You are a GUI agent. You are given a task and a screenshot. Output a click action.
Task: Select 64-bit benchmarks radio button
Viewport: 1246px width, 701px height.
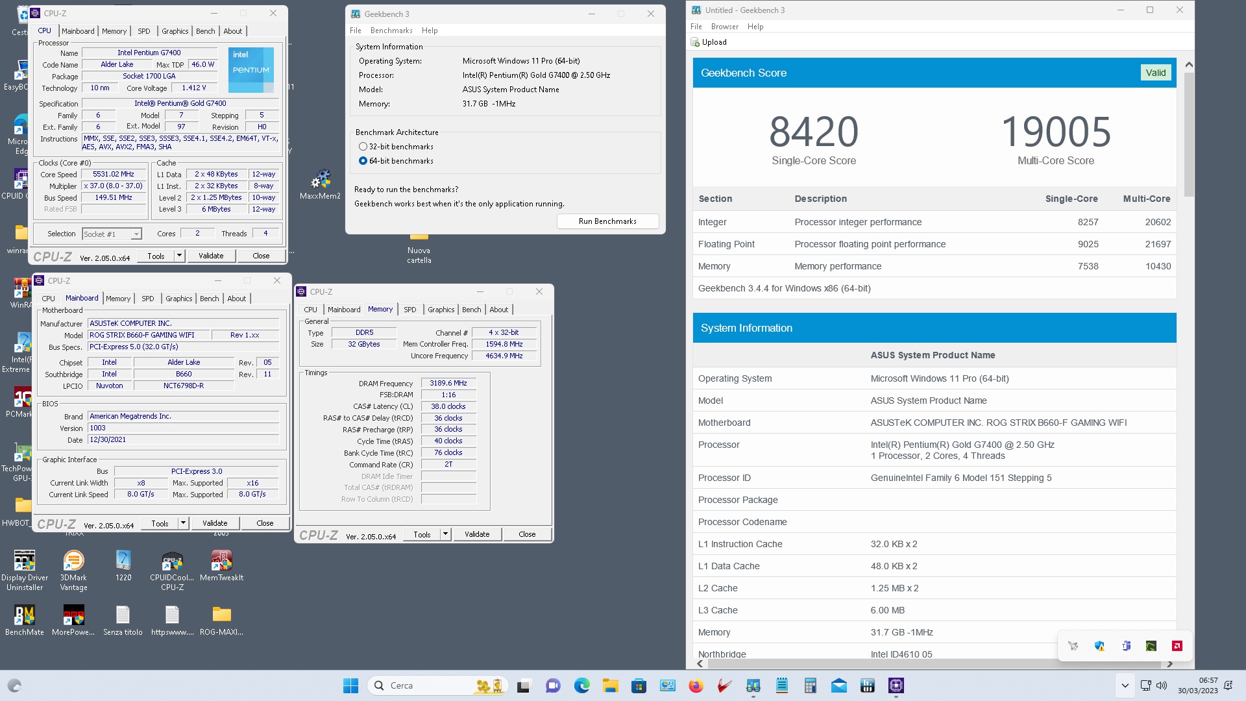point(363,161)
